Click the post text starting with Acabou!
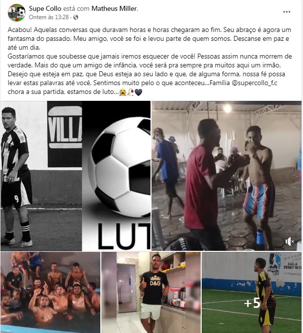The width and height of the screenshot is (303, 333). (x=150, y=61)
